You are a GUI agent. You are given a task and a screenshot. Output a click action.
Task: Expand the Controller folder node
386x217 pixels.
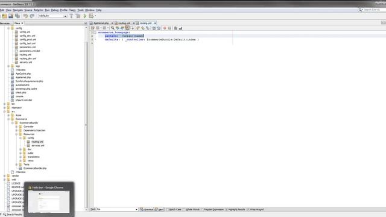coord(16,127)
